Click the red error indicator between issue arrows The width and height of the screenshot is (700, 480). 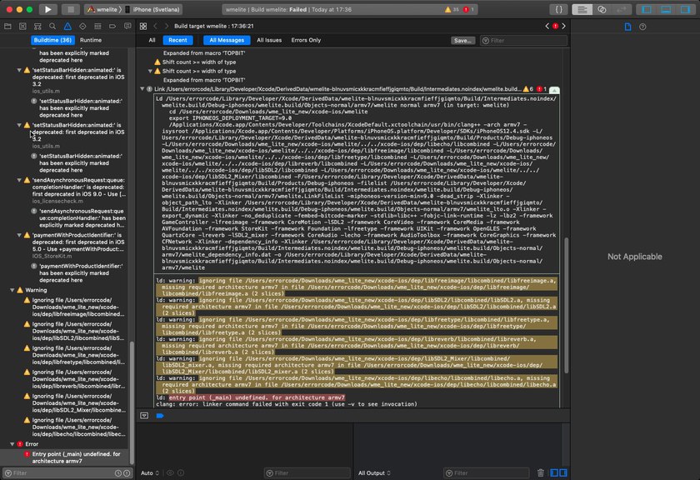click(x=555, y=27)
